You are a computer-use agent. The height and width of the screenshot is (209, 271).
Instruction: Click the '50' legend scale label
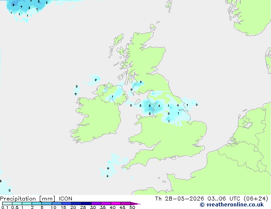[x=132, y=207]
